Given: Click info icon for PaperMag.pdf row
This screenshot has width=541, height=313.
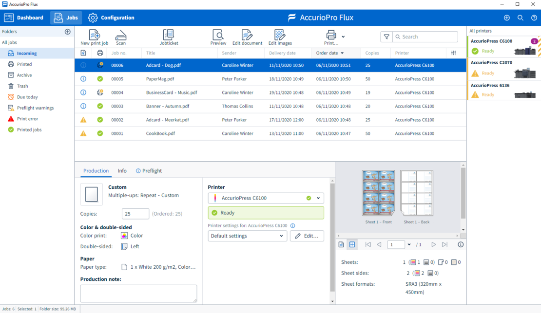Looking at the screenshot, I should tap(83, 79).
